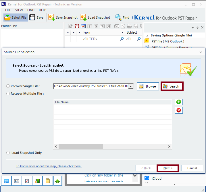
Task: Open the FIND menu
Action: (31, 10)
